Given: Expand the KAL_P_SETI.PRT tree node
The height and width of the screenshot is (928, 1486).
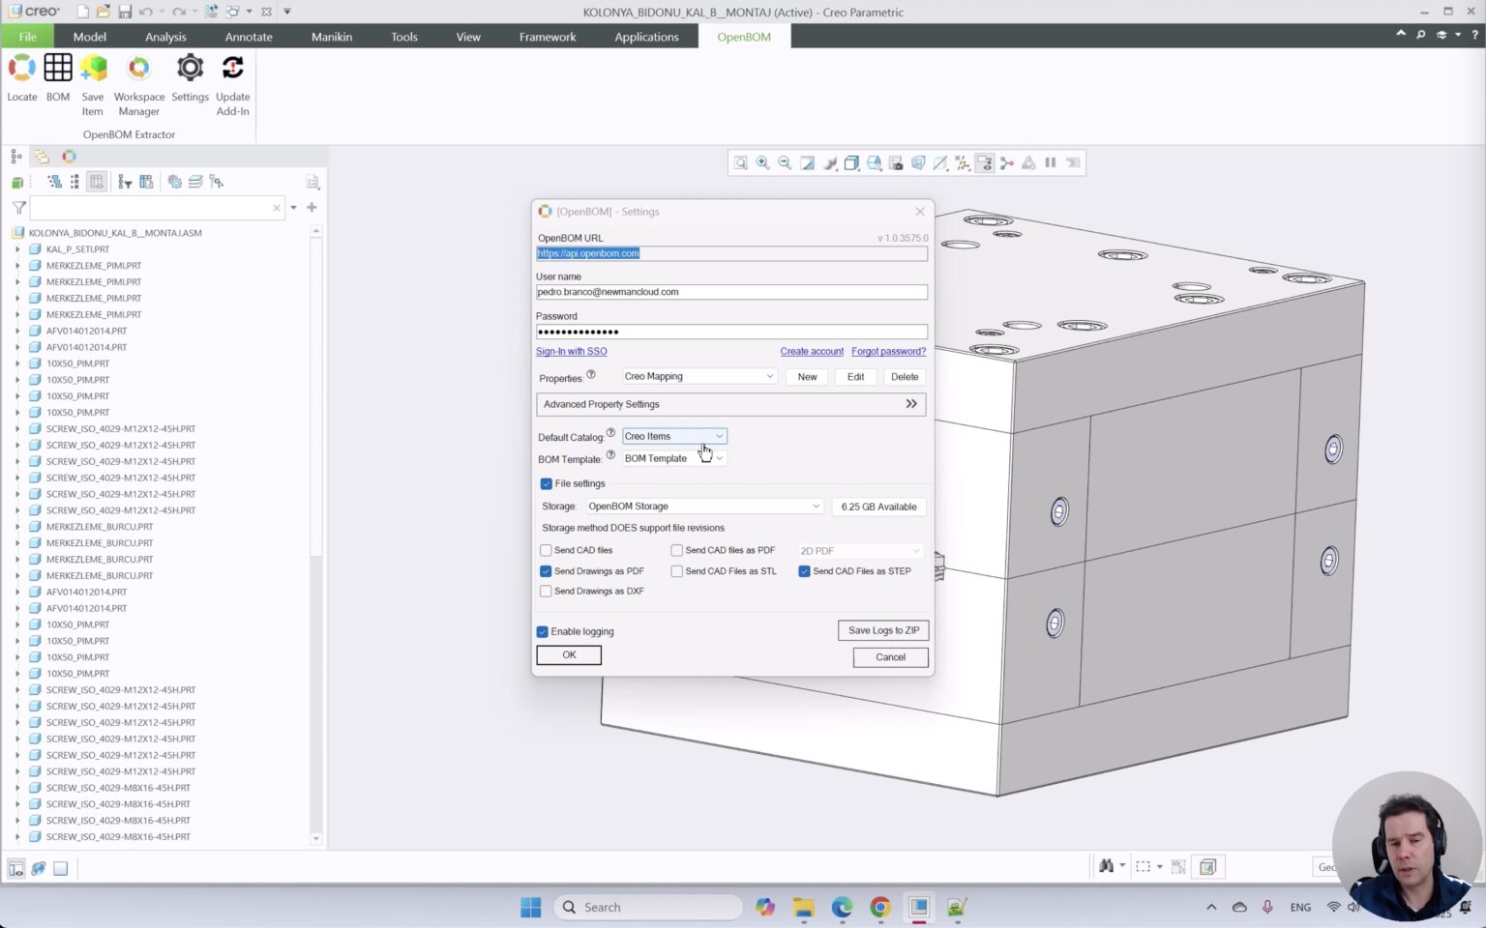Looking at the screenshot, I should 17,248.
